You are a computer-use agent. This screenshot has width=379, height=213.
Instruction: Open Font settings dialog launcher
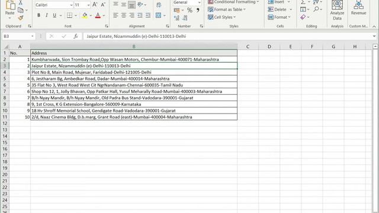107,26
